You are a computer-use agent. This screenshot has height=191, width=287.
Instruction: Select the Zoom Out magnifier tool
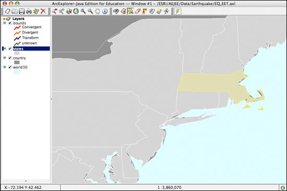[x=90, y=11]
